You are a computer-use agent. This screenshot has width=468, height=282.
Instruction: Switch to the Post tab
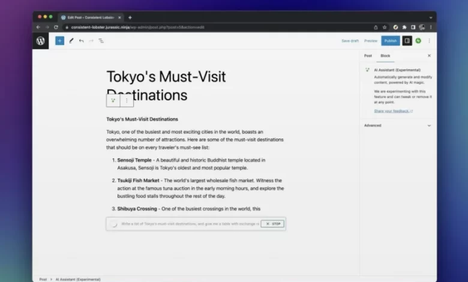pyautogui.click(x=368, y=56)
